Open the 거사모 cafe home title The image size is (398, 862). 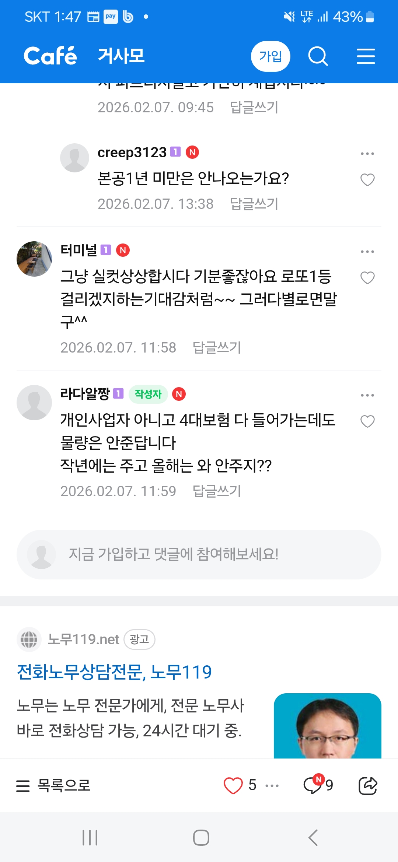(x=121, y=56)
